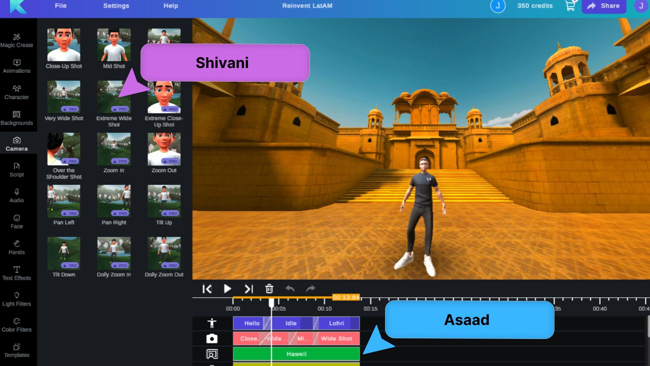Viewport: 650px width, 366px height.
Task: Toggle the Hands panel
Action: [17, 247]
